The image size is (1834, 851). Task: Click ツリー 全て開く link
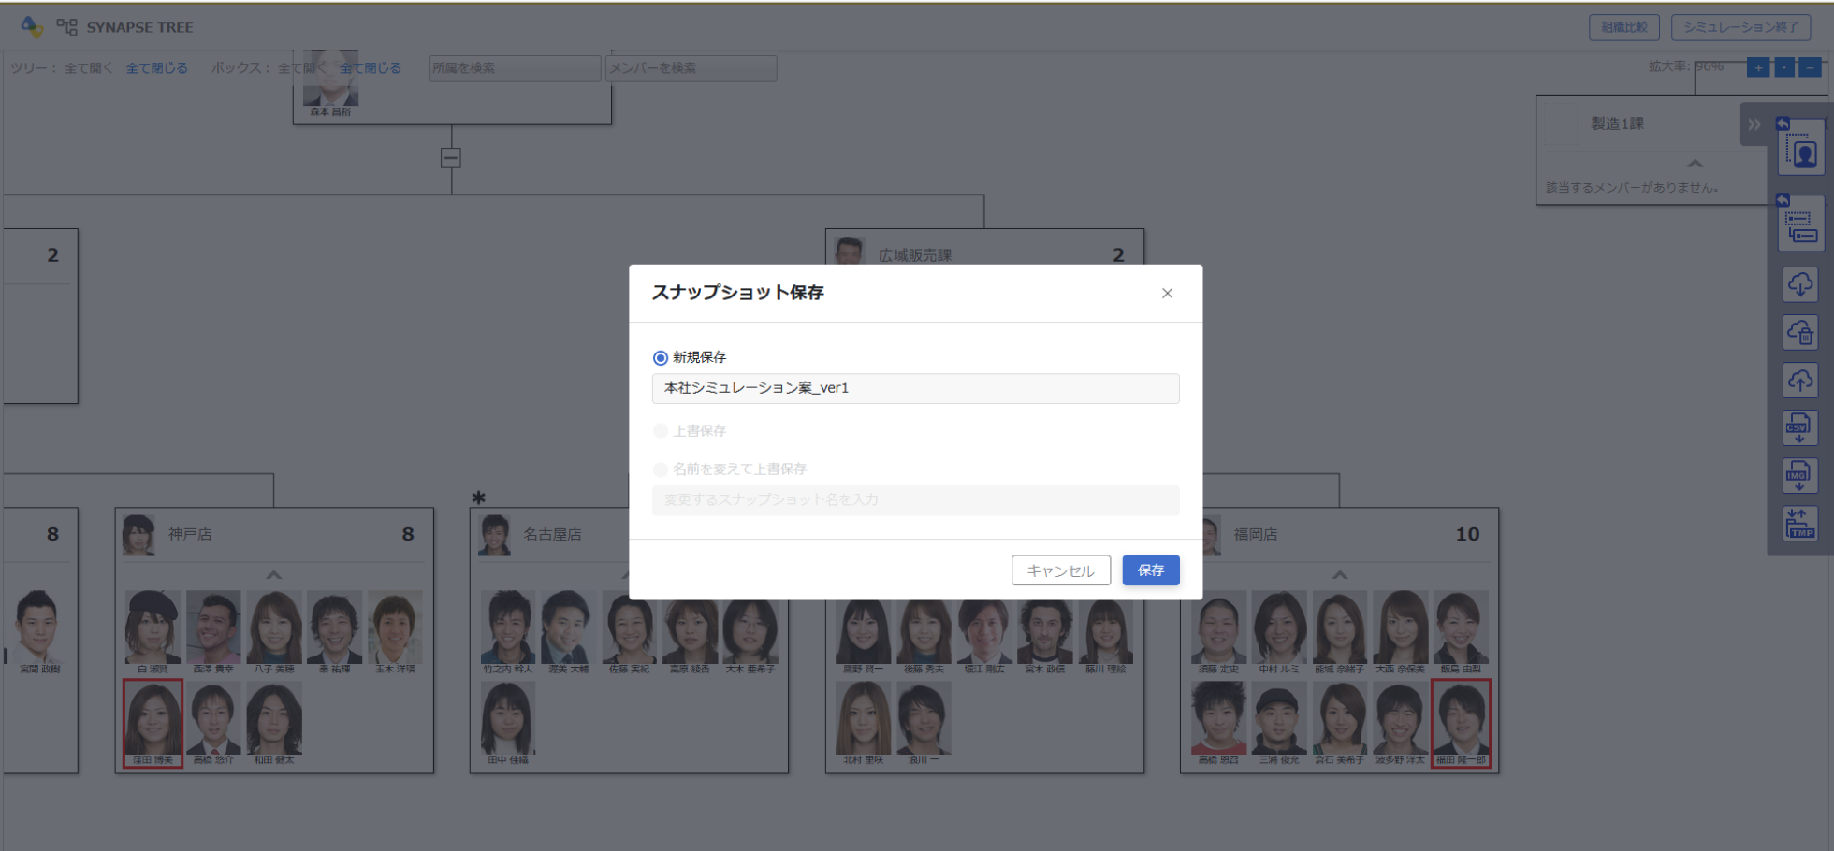[88, 68]
